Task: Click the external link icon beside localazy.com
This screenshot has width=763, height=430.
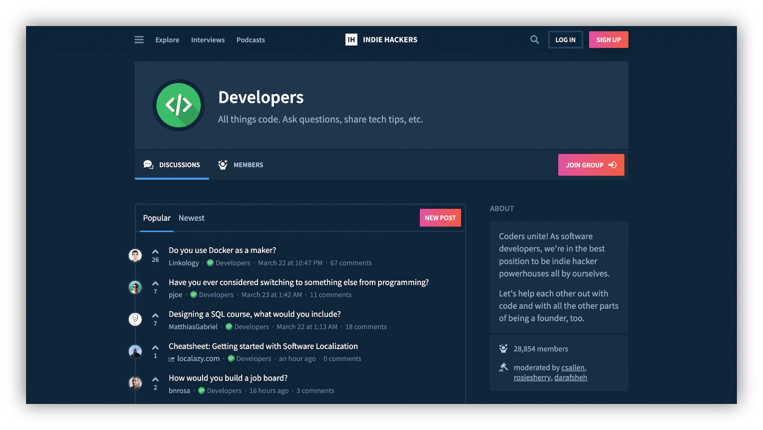Action: 172,359
